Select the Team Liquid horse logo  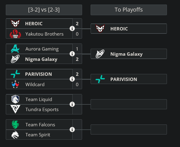tap(15, 99)
